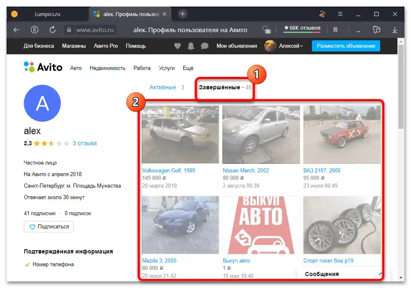Image resolution: width=411 pixels, height=288 pixels.
Task: Open favorites via the heart icon
Action: (178, 46)
